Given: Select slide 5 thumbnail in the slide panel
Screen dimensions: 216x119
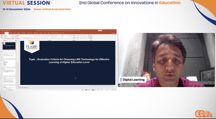Looking at the screenshot, I should point(9,81).
